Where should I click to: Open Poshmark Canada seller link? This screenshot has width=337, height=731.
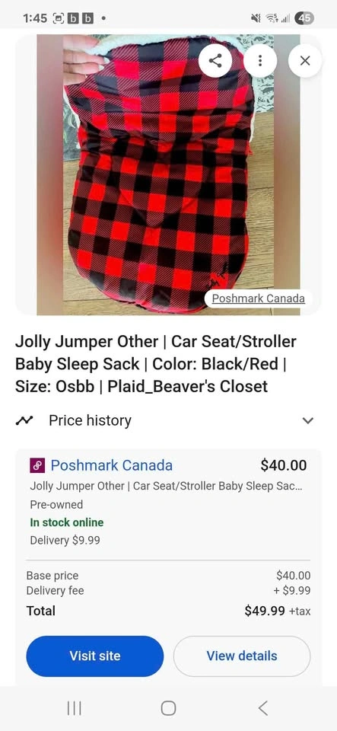[111, 465]
